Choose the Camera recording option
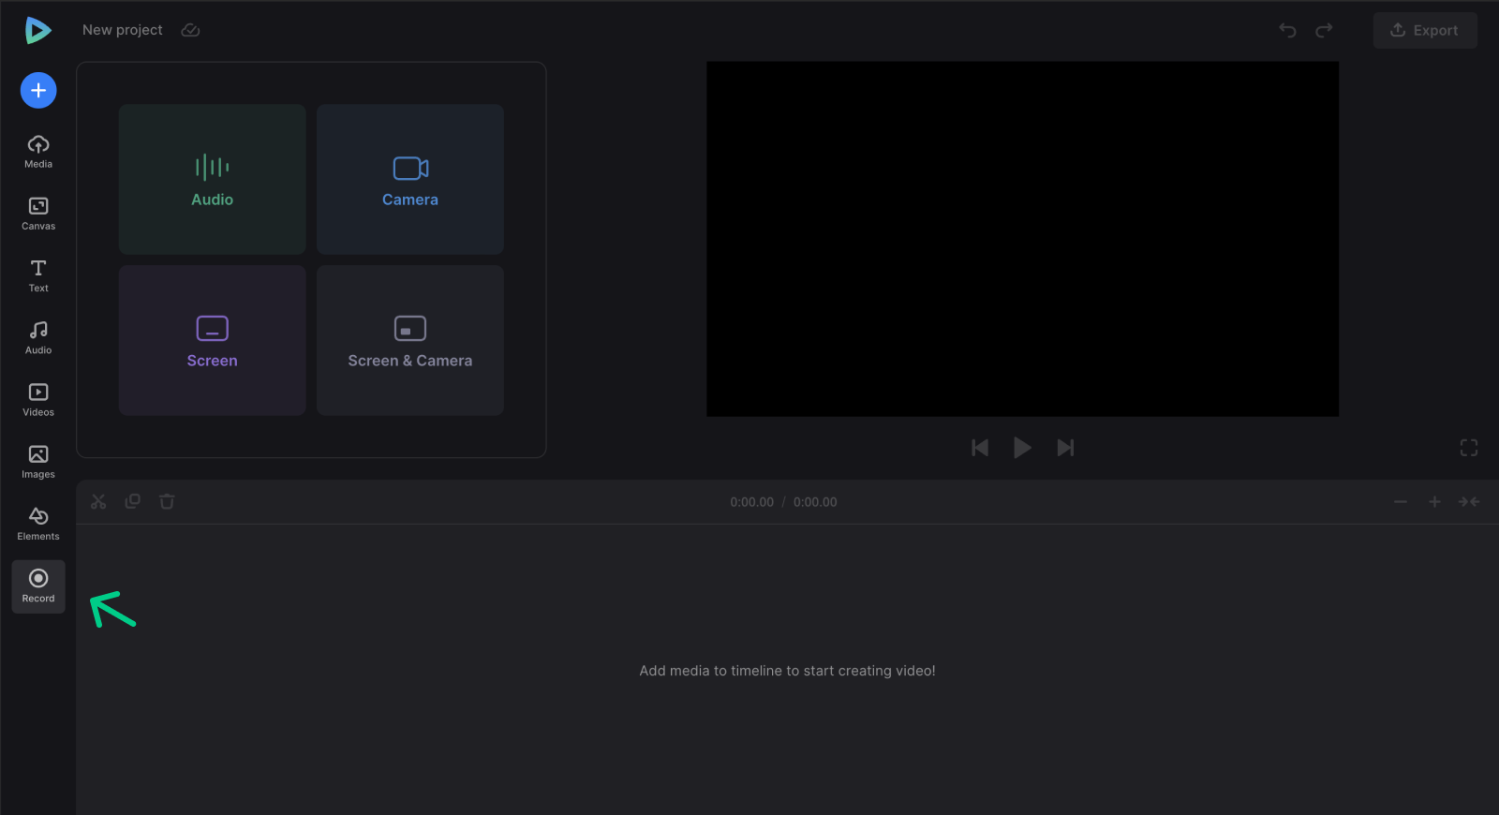 click(410, 179)
